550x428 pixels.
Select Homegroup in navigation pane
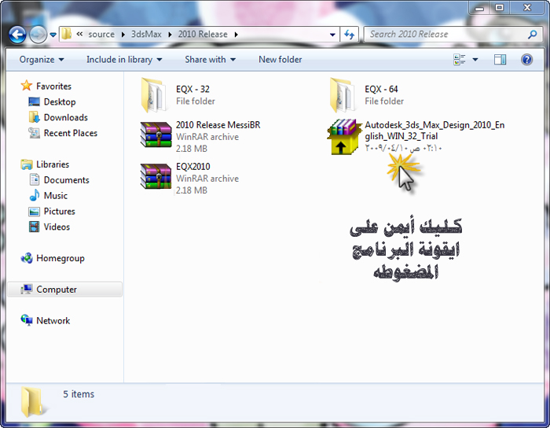60,258
